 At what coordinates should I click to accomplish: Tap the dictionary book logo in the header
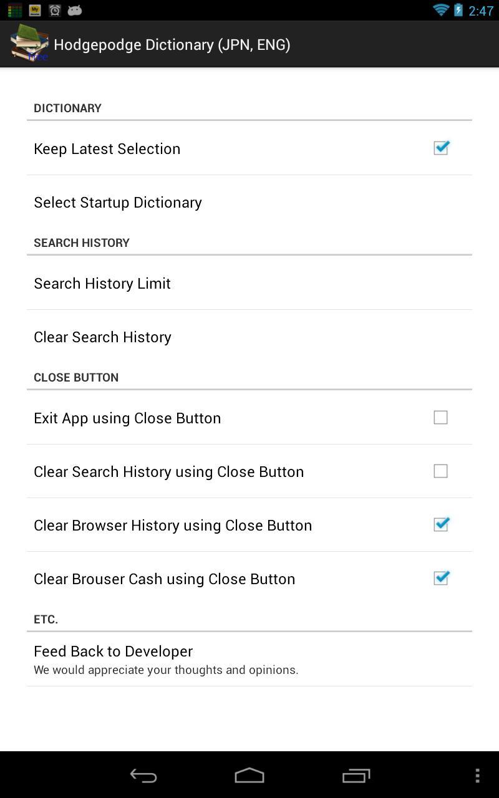[28, 44]
